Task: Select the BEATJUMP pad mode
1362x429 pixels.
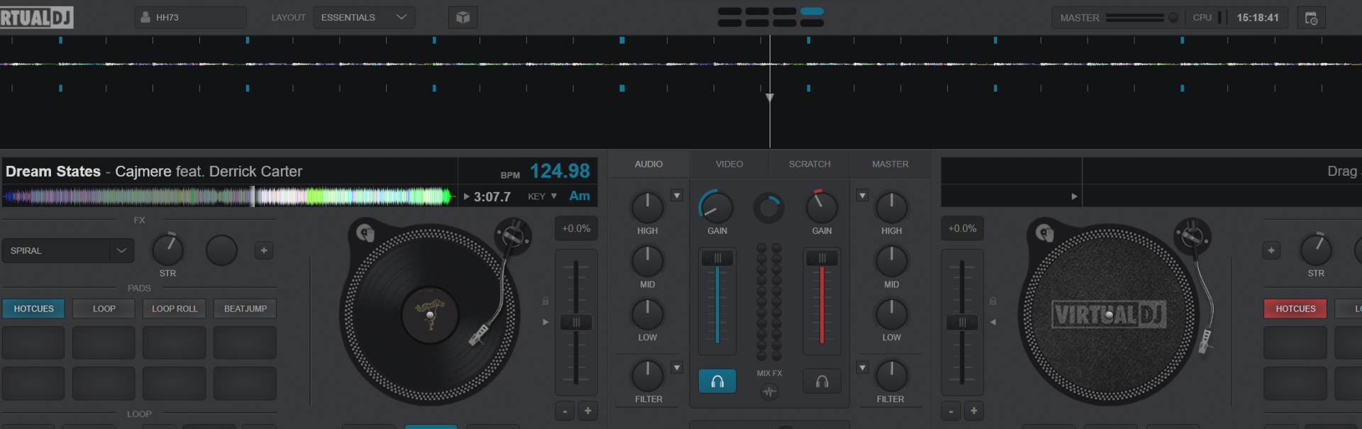Action: click(x=245, y=308)
